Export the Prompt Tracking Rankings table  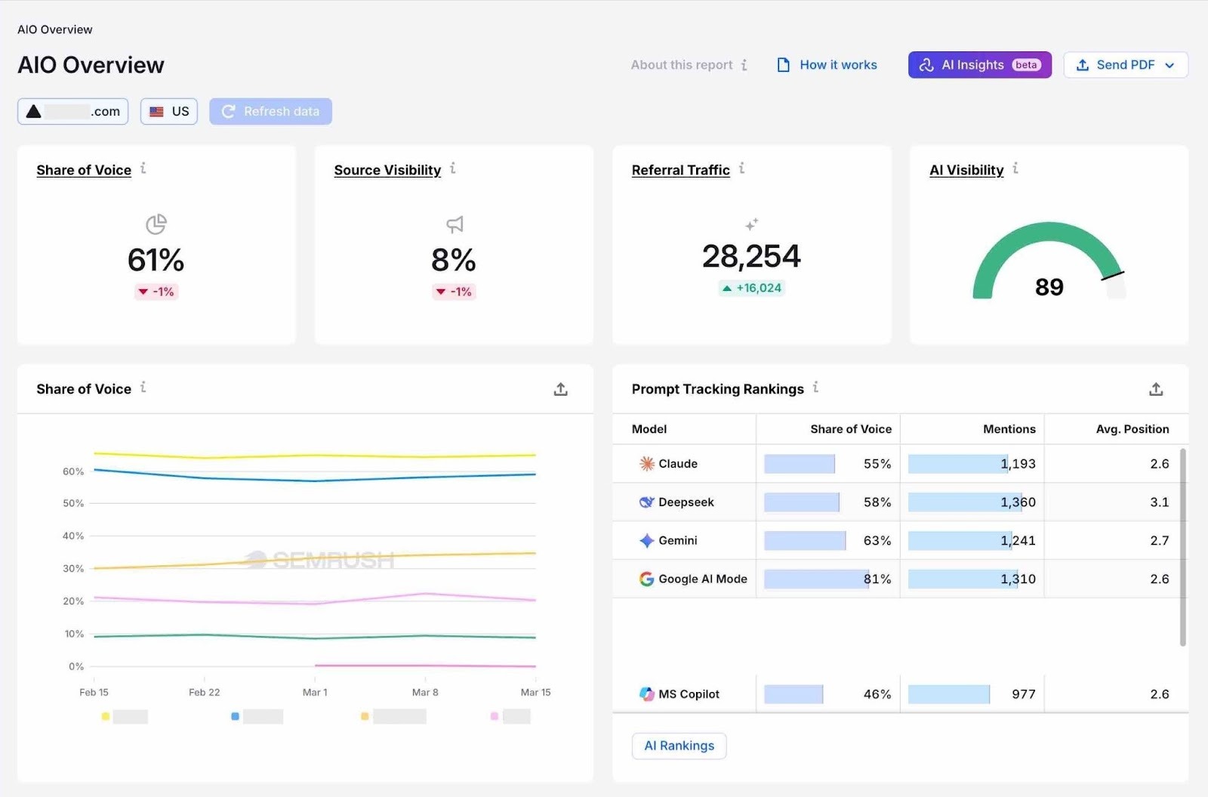pyautogui.click(x=1155, y=388)
